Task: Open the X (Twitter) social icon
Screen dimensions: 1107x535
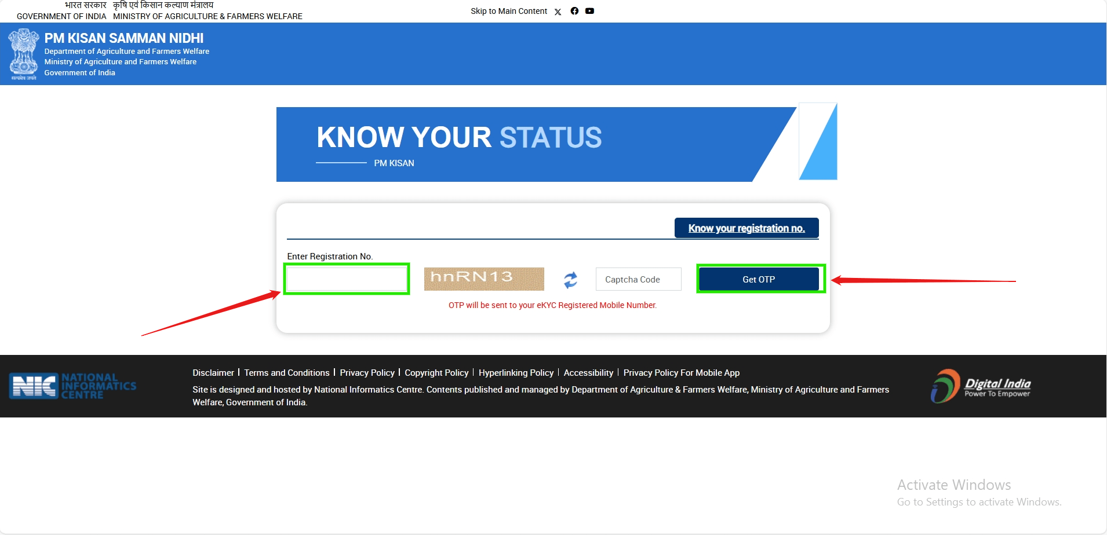Action: pyautogui.click(x=558, y=12)
